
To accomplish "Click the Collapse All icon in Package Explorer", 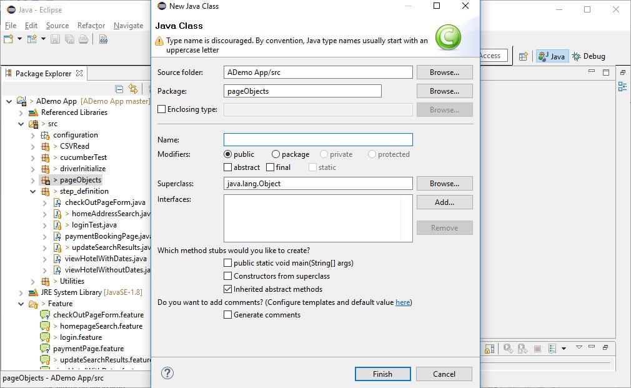I will point(119,89).
